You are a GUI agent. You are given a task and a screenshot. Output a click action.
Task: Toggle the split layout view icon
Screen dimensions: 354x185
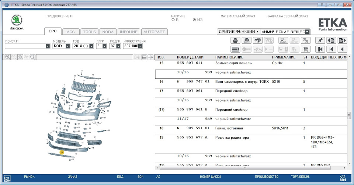coord(144,57)
